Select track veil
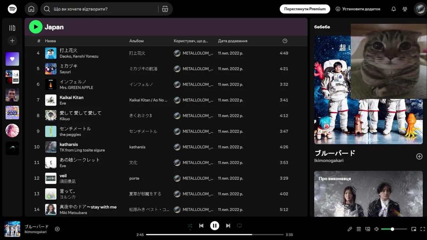427x240 pixels. 63,176
